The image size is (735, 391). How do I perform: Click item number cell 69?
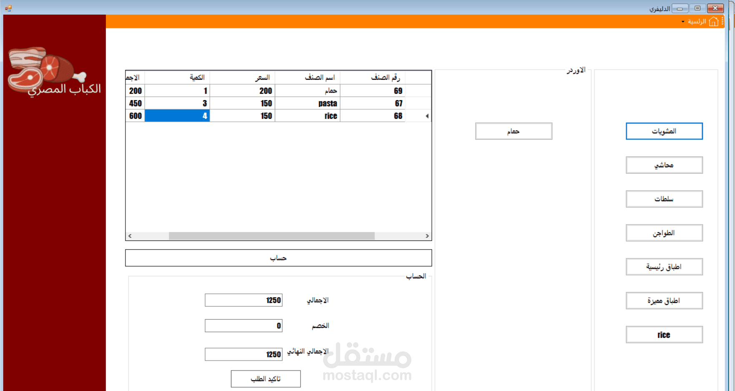tap(373, 91)
